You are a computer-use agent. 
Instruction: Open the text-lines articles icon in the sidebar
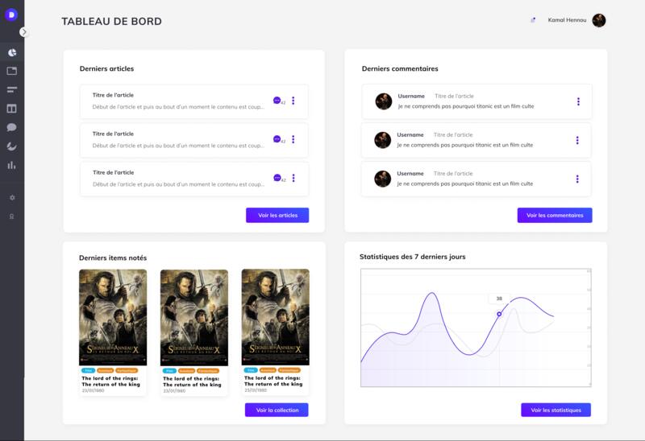pos(12,89)
